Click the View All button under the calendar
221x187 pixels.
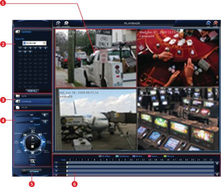pos(33,91)
